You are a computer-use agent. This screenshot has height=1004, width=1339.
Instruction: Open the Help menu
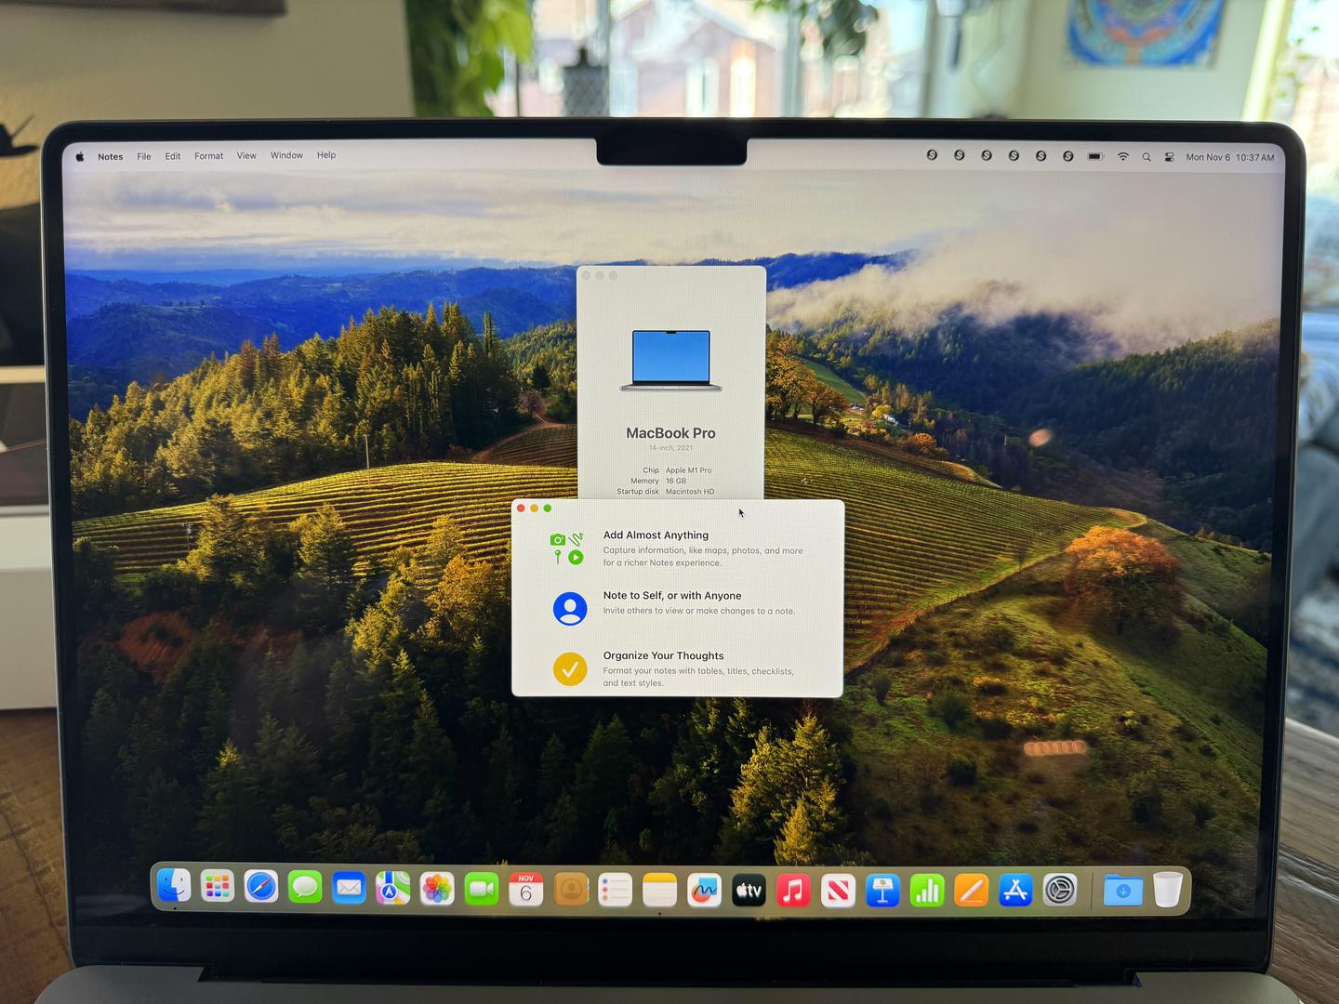(326, 155)
